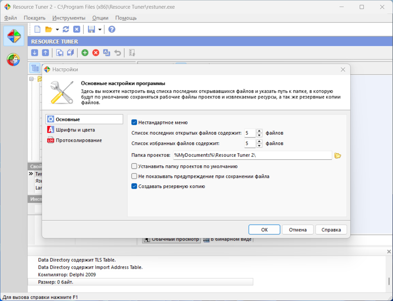Check Не показывать предупреждение при сохранении файла

click(x=134, y=176)
